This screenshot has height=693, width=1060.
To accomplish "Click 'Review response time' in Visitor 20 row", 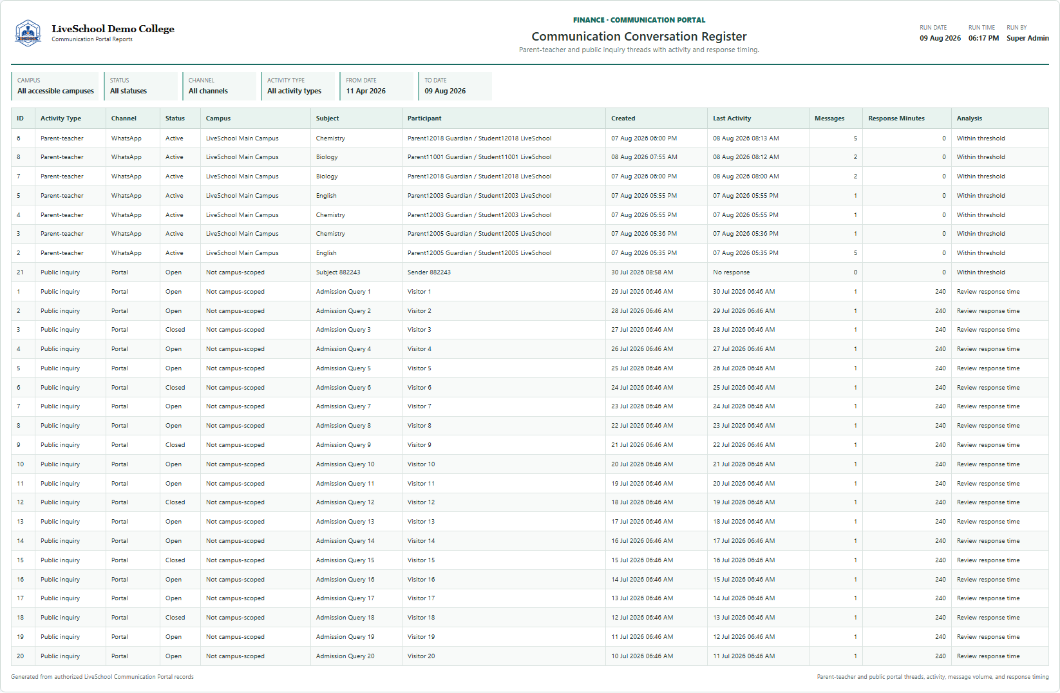I will click(x=988, y=656).
